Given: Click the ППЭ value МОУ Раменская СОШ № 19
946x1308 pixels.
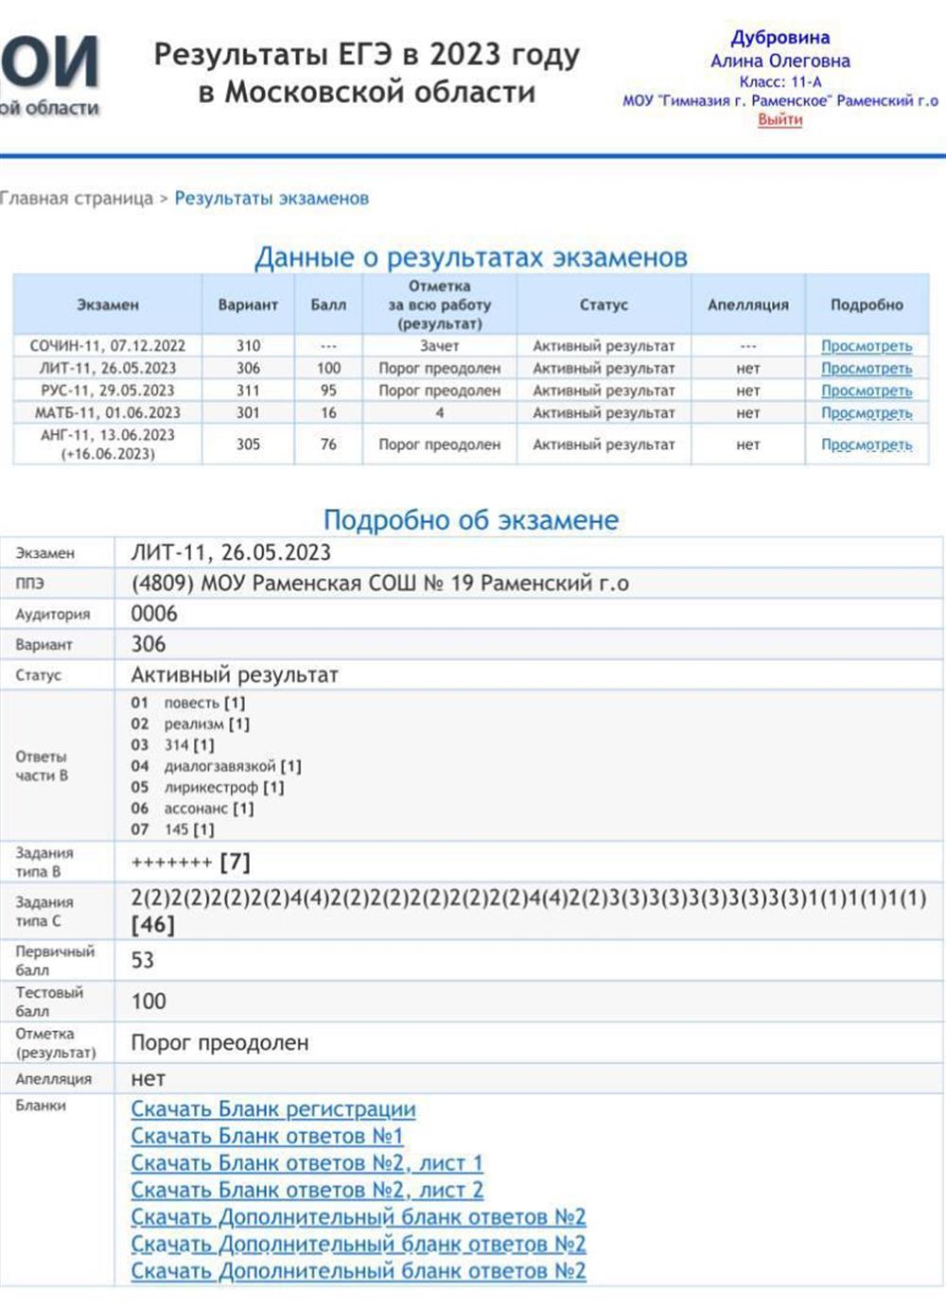Looking at the screenshot, I should click(x=379, y=584).
